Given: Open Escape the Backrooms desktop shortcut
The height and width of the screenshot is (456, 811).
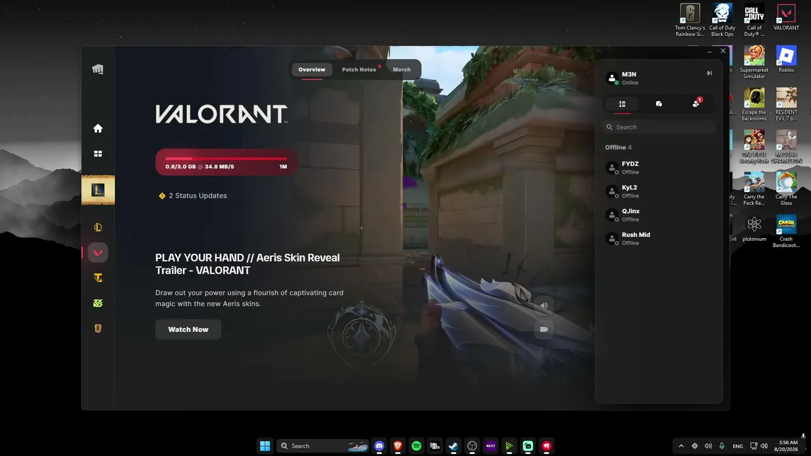Looking at the screenshot, I should [754, 104].
